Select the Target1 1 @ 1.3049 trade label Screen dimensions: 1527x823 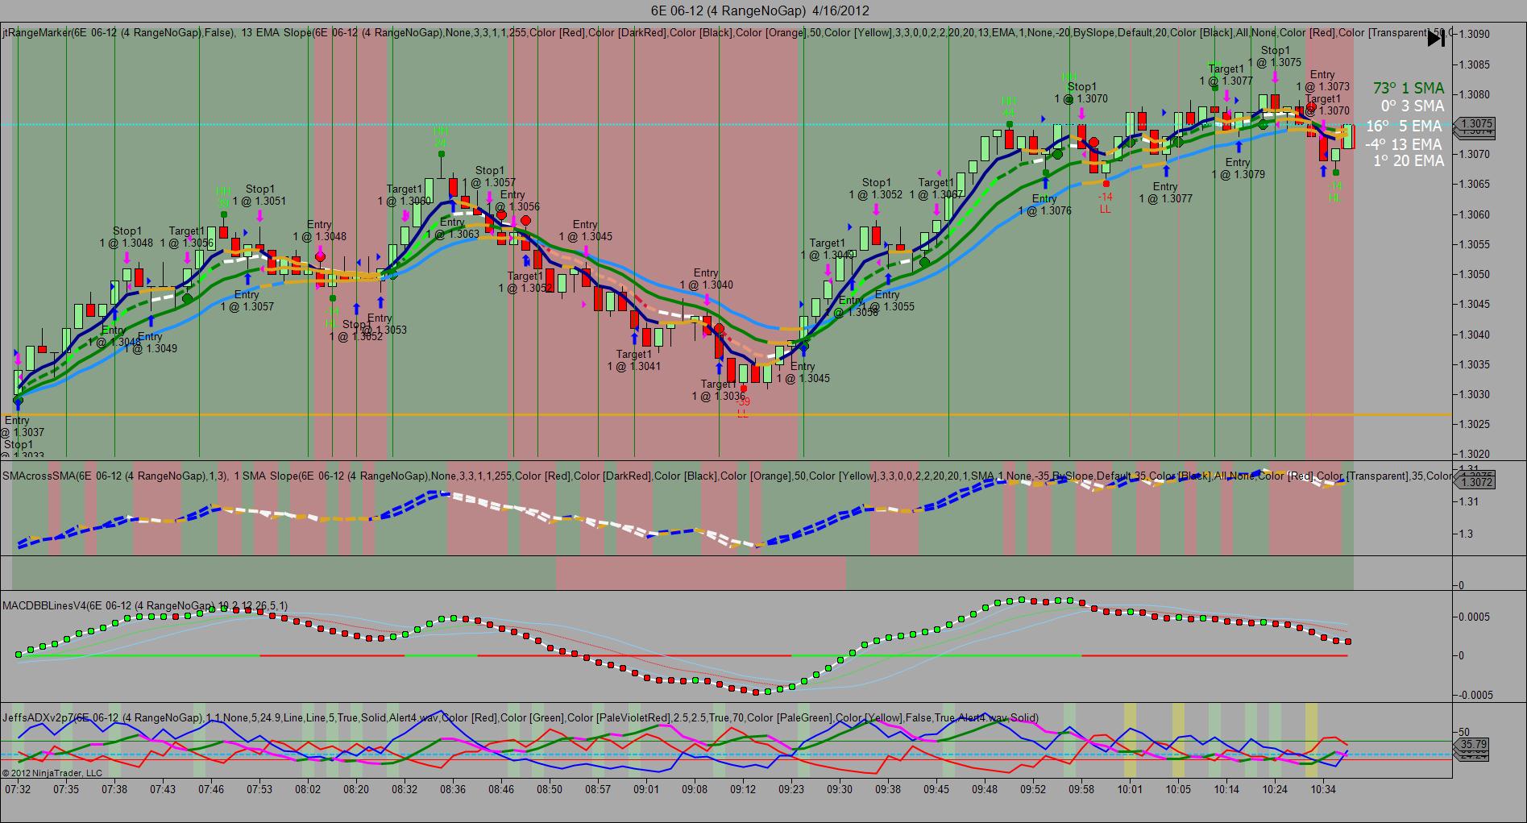pyautogui.click(x=828, y=249)
